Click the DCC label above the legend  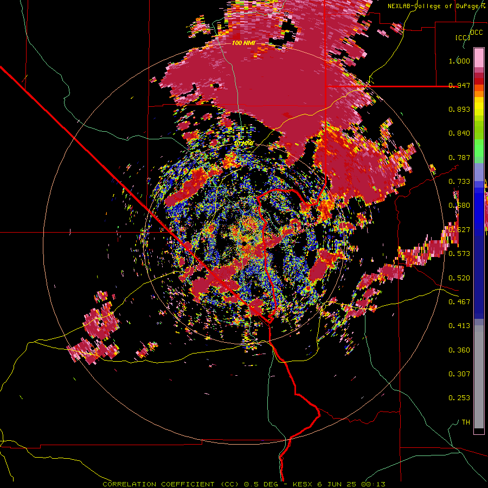click(x=476, y=33)
